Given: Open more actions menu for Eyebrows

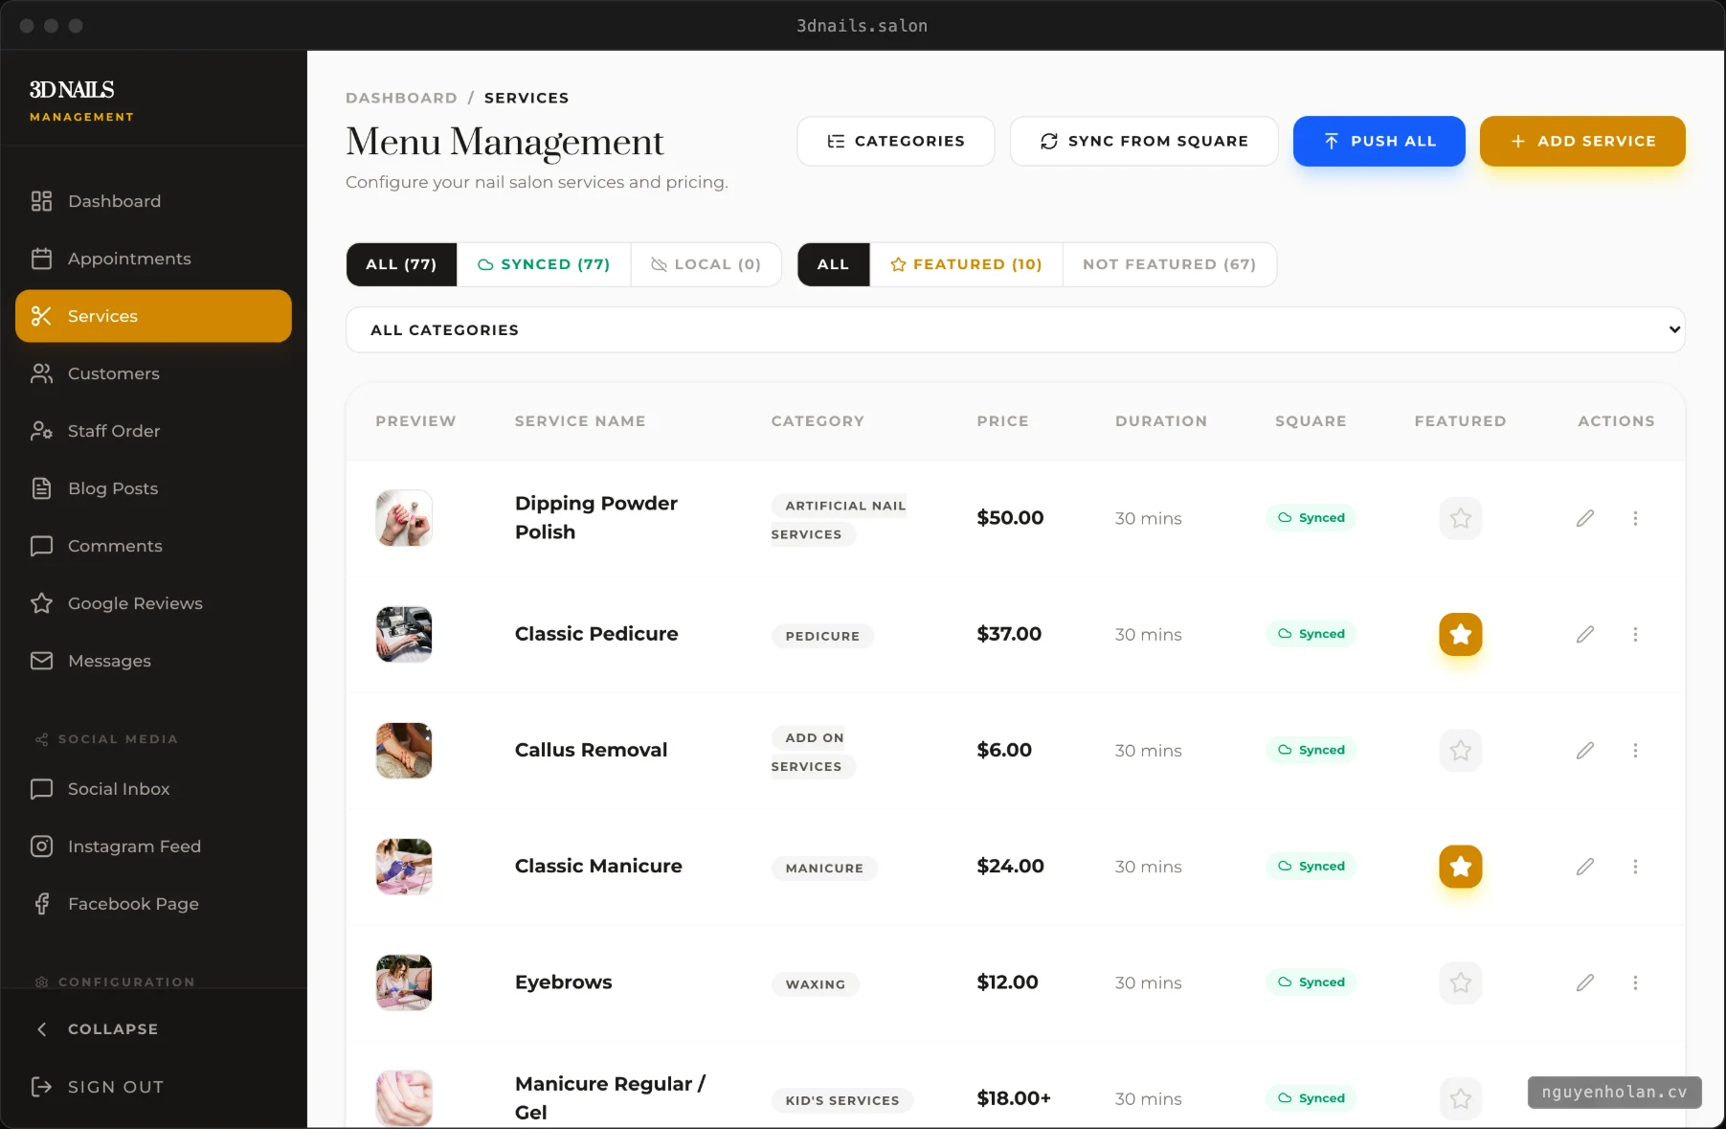Looking at the screenshot, I should 1635,982.
